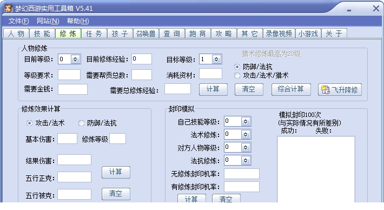Click the 五行被克 field
The height and width of the screenshot is (210, 384).
coord(75,194)
